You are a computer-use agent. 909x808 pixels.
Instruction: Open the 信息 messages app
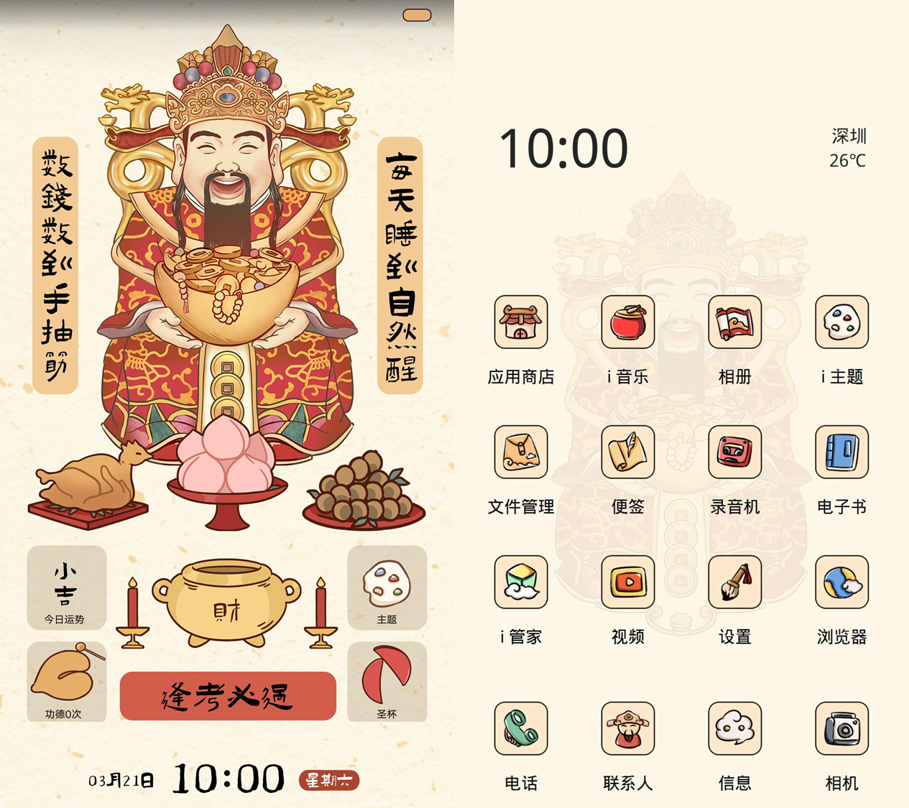[x=735, y=729]
